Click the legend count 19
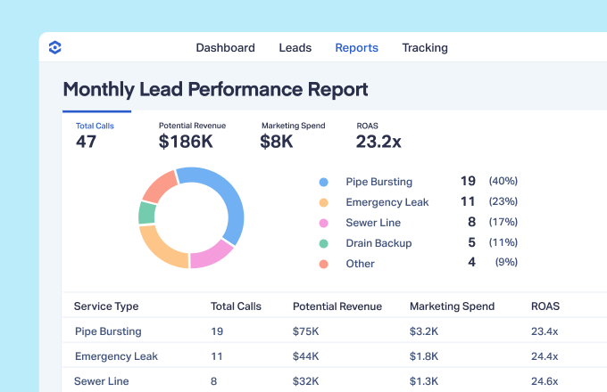Screen dimensions: 607x392 (x=468, y=181)
